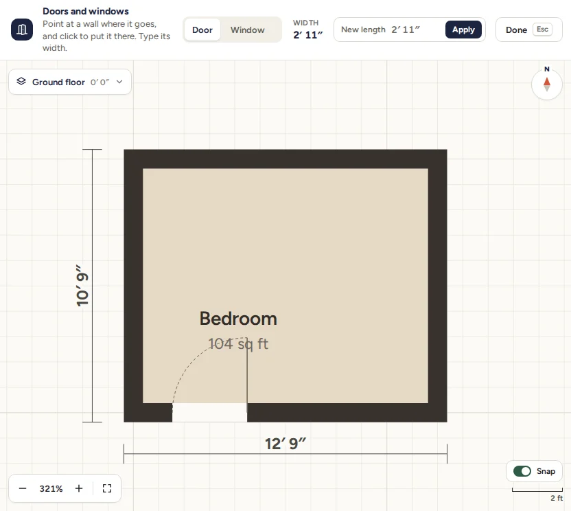The image size is (571, 511).
Task: Select the Door option
Action: pyautogui.click(x=202, y=30)
